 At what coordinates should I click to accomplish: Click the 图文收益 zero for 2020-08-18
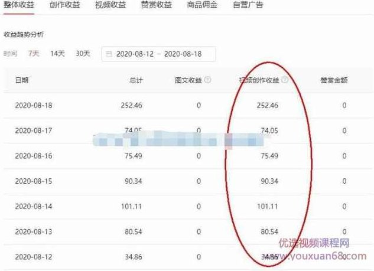199,105
